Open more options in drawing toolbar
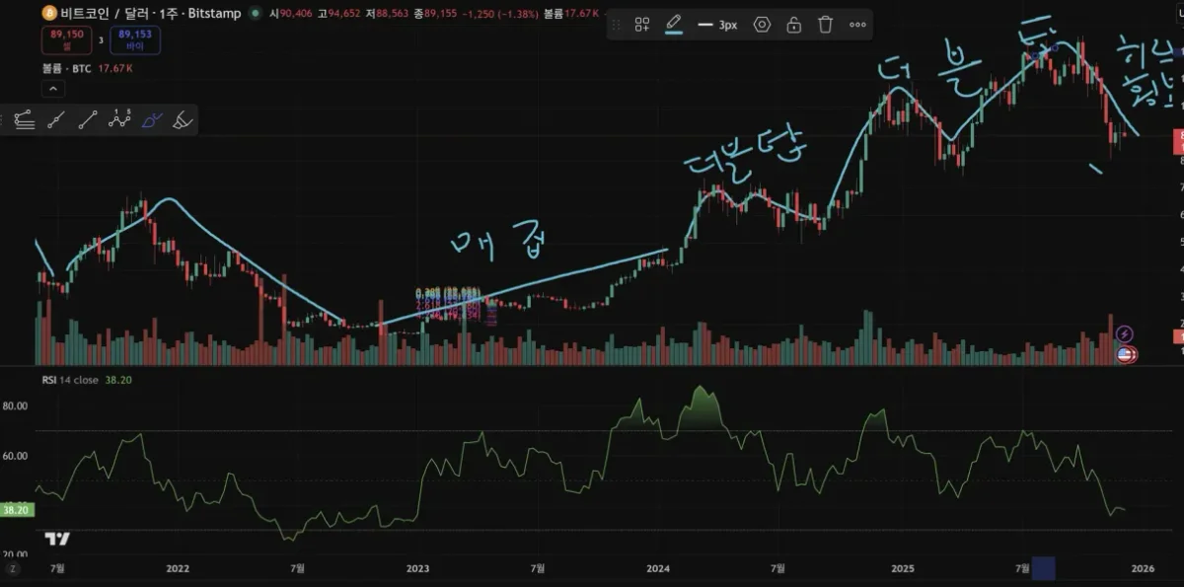Screen dimensions: 1184x587 (857, 25)
